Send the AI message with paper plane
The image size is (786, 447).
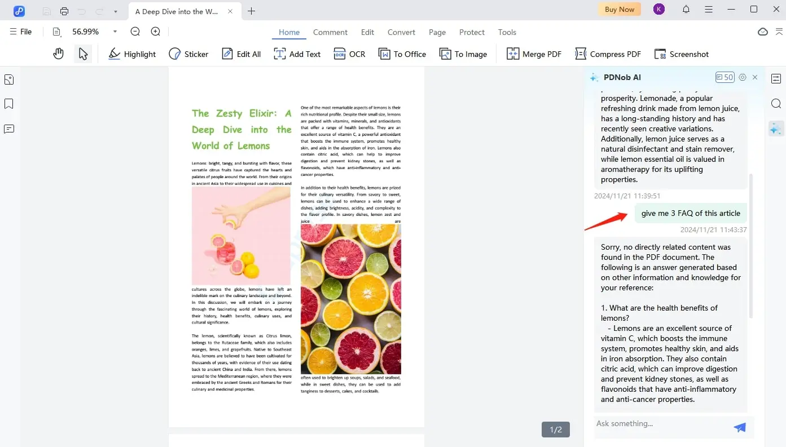(x=740, y=427)
